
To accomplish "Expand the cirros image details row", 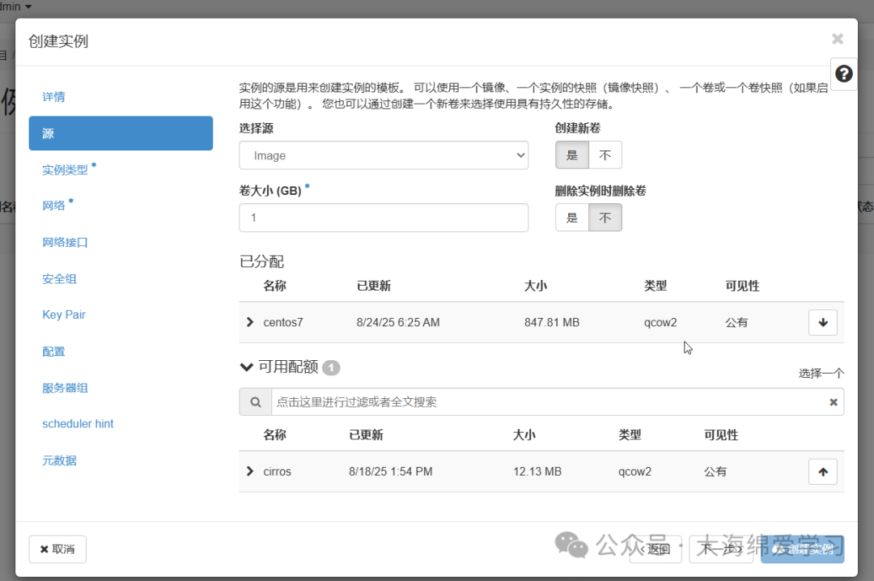I will [249, 471].
